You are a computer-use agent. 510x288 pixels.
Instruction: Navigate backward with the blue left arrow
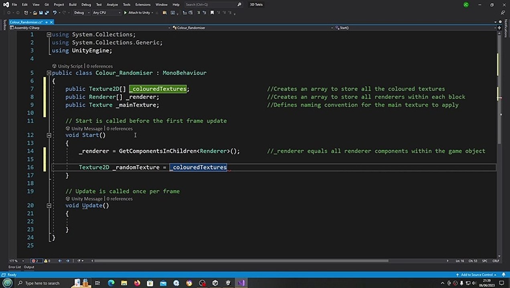(x=60, y=261)
